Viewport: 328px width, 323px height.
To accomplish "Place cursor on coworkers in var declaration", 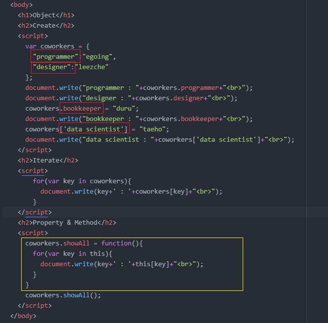I will (x=57, y=46).
